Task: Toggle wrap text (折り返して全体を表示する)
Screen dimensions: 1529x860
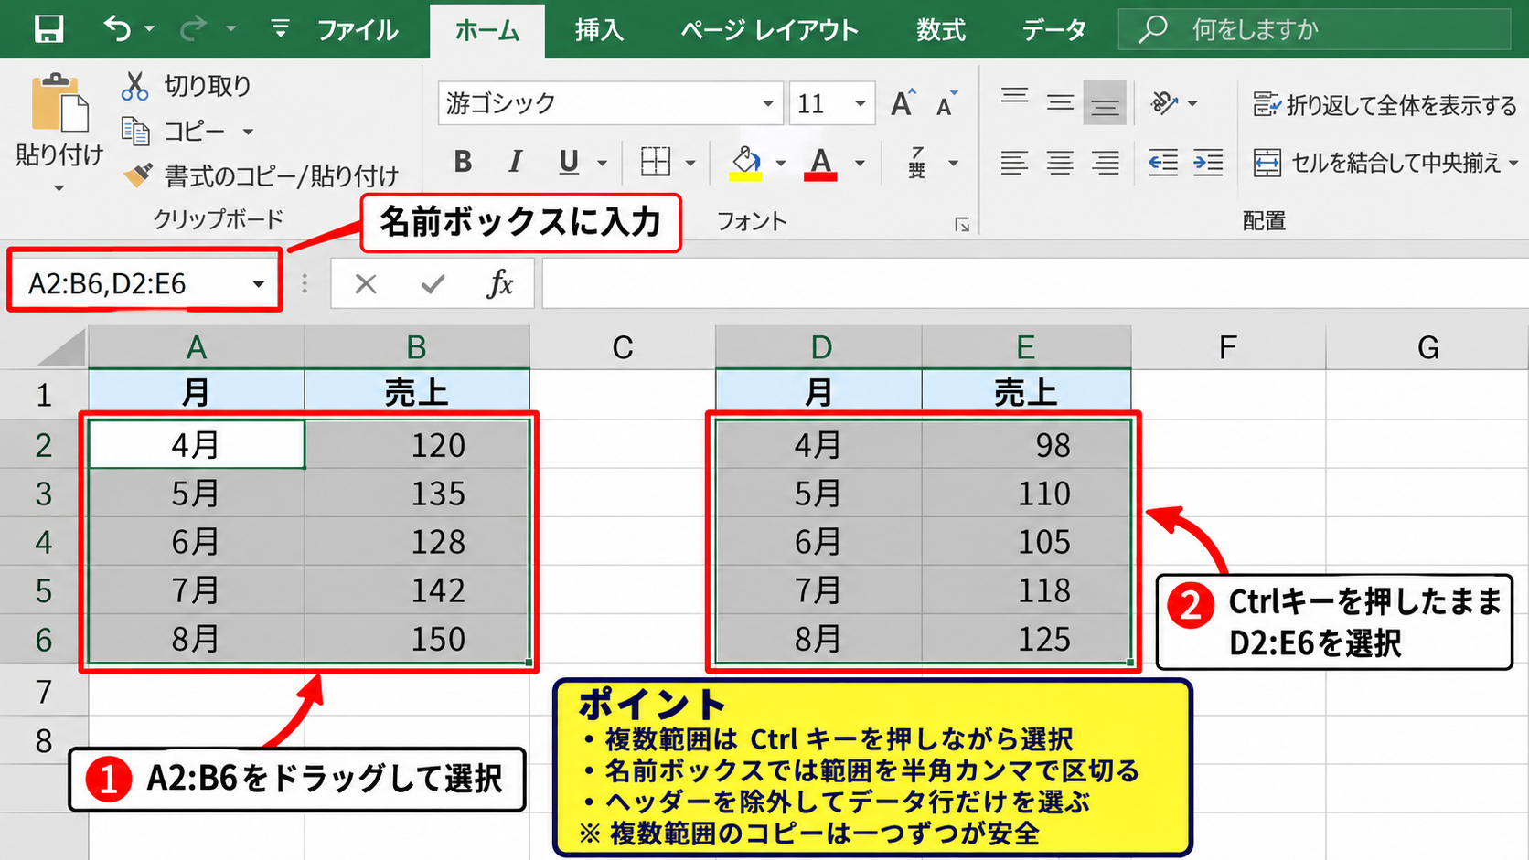Action: [1385, 105]
